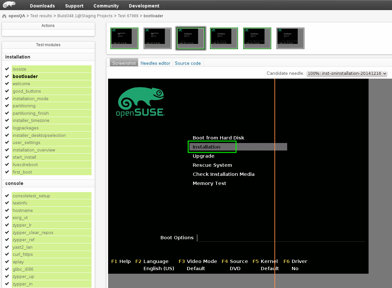Open the first_boot test module
This screenshot has height=288, width=392.
coord(51,172)
